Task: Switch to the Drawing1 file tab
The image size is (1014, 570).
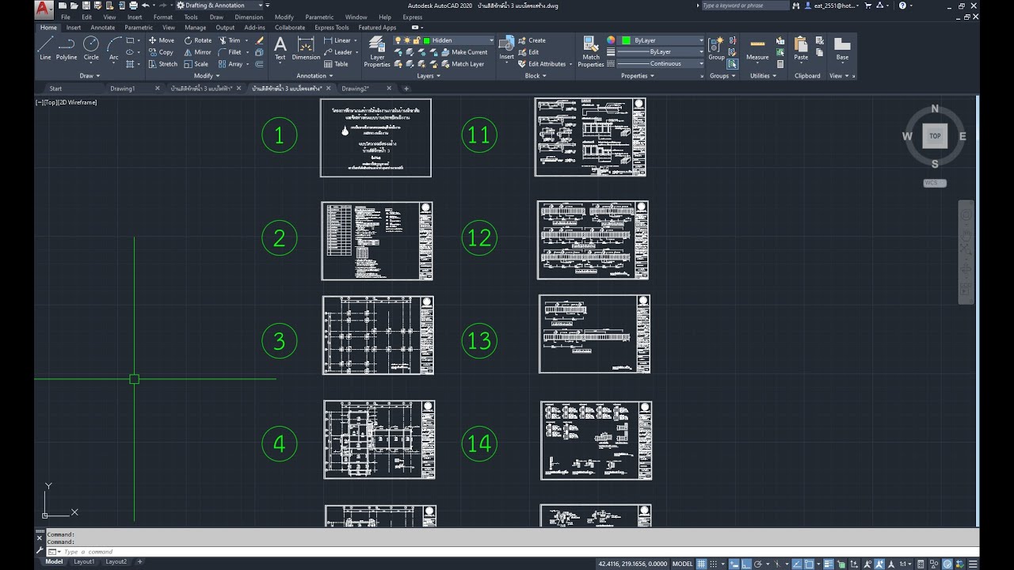Action: click(x=123, y=89)
